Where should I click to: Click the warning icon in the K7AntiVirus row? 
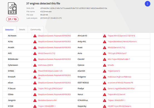pyautogui.click(x=105, y=101)
